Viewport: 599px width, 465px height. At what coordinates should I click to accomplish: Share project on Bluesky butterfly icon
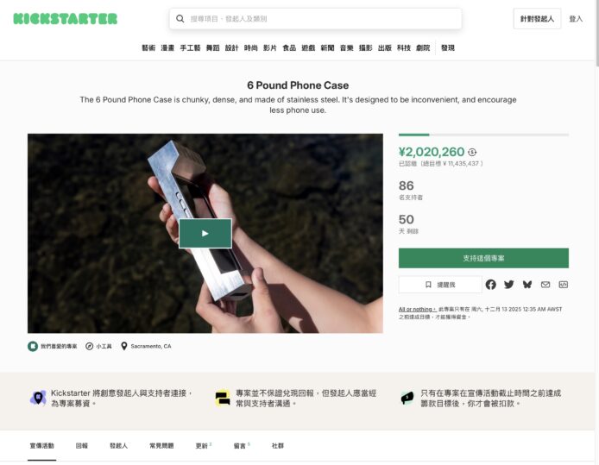point(527,285)
